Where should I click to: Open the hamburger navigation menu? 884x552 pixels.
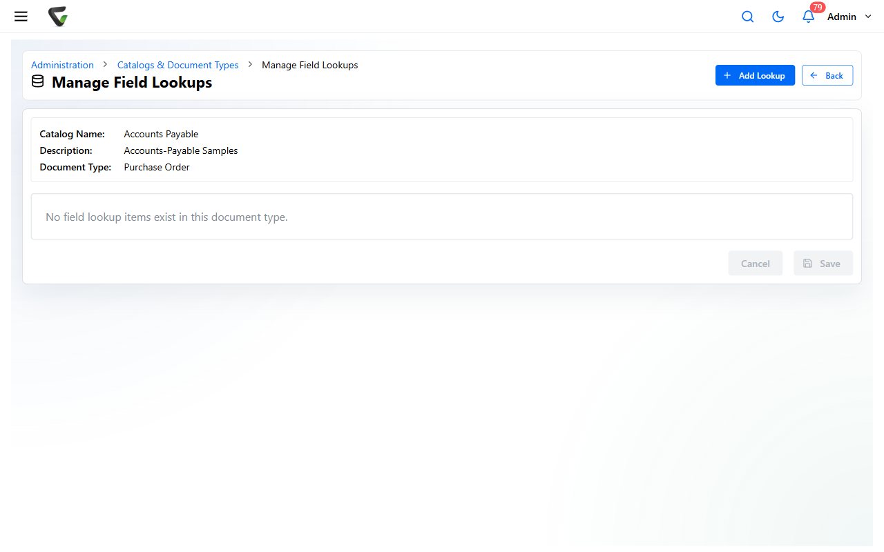pos(21,17)
